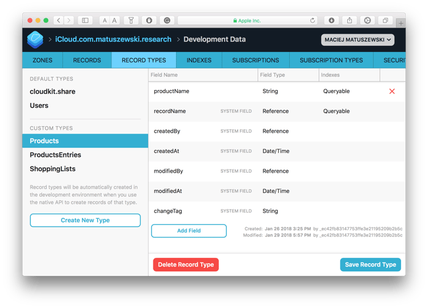The width and height of the screenshot is (428, 308).
Task: Open the Safari extension gear icon
Action: point(367,20)
